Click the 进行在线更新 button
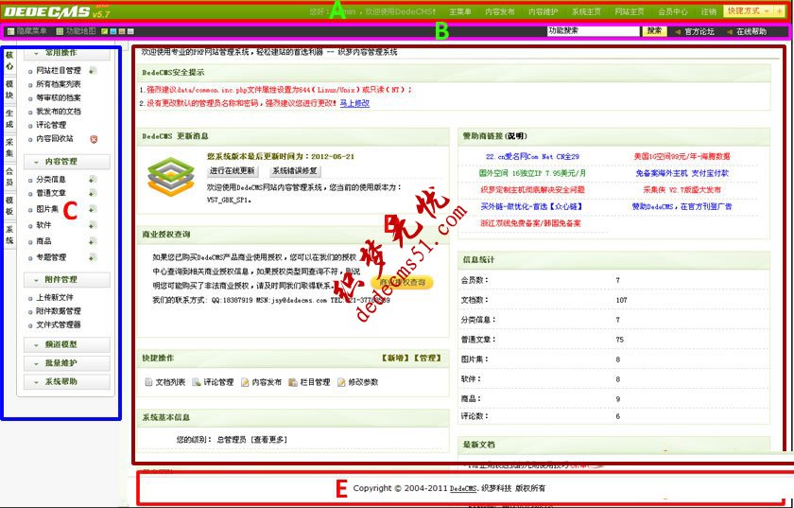This screenshot has height=508, width=794. pos(233,171)
